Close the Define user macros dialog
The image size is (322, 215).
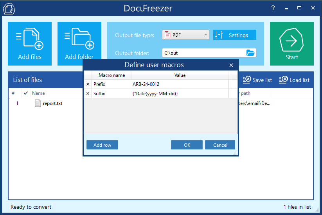(231, 65)
